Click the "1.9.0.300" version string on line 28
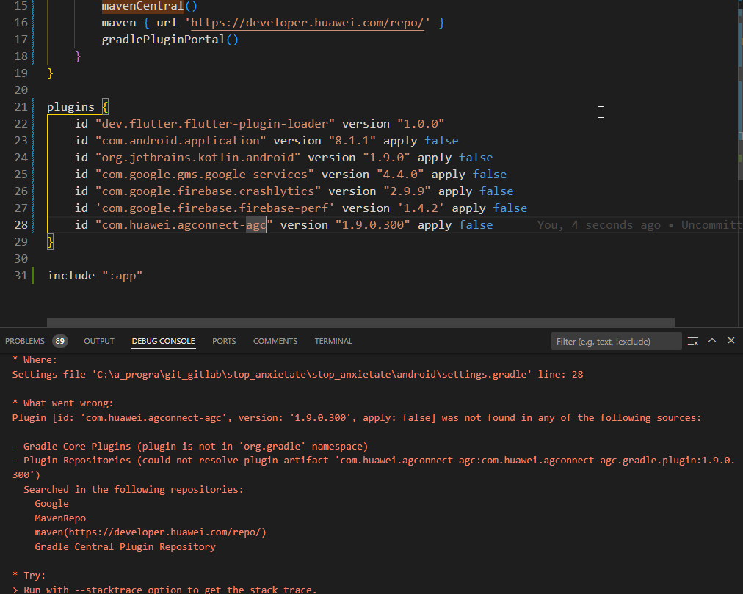The width and height of the screenshot is (743, 594). (x=372, y=225)
